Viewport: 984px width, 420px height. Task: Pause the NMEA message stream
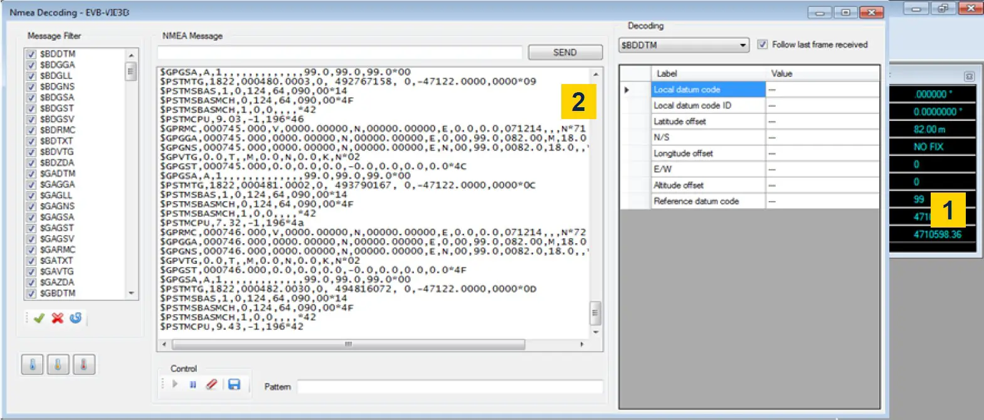point(193,384)
